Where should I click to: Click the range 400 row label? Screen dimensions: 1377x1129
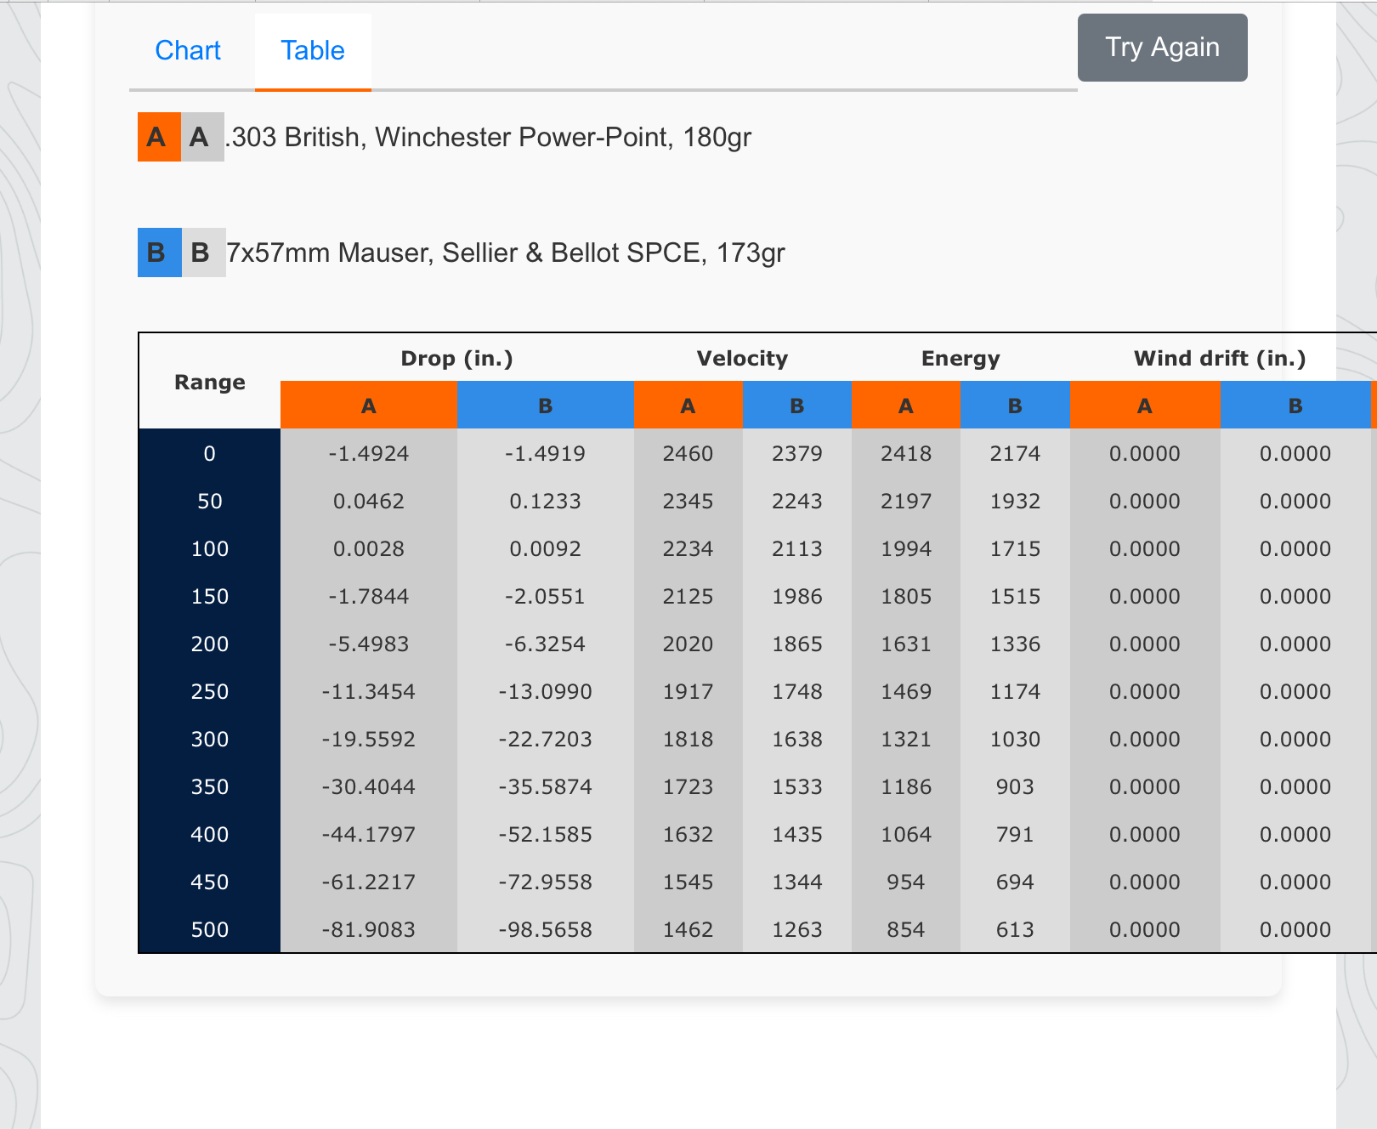tap(210, 834)
